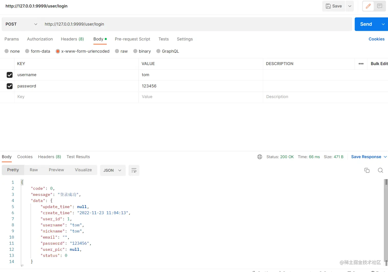This screenshot has width=388, height=272.
Task: Click the Status: 200 OK text
Action: (280, 157)
